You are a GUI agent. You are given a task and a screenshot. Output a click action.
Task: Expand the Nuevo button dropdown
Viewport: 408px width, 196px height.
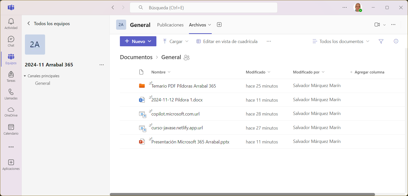150,41
